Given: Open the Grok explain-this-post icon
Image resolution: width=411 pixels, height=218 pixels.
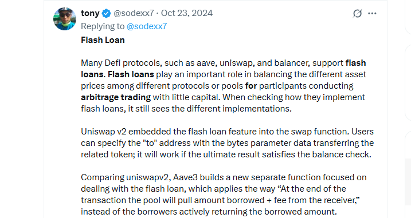Looking at the screenshot, I should tap(357, 13).
